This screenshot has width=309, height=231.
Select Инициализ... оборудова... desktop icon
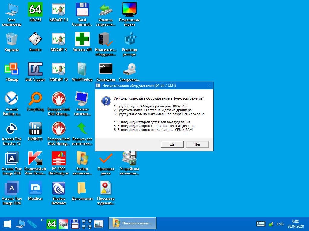coord(106,45)
